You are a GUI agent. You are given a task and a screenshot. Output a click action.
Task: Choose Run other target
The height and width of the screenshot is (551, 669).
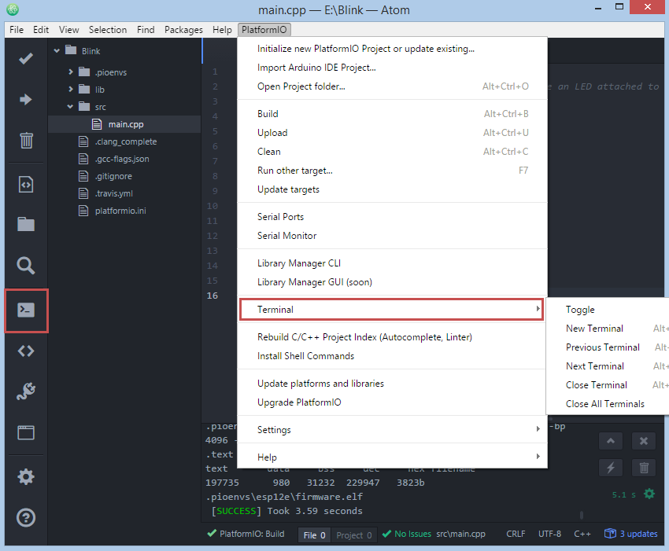click(x=392, y=171)
